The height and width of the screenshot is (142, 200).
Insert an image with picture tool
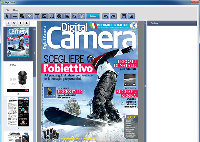(x=44, y=16)
